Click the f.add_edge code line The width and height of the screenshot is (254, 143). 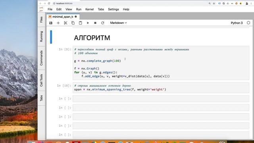point(125,76)
